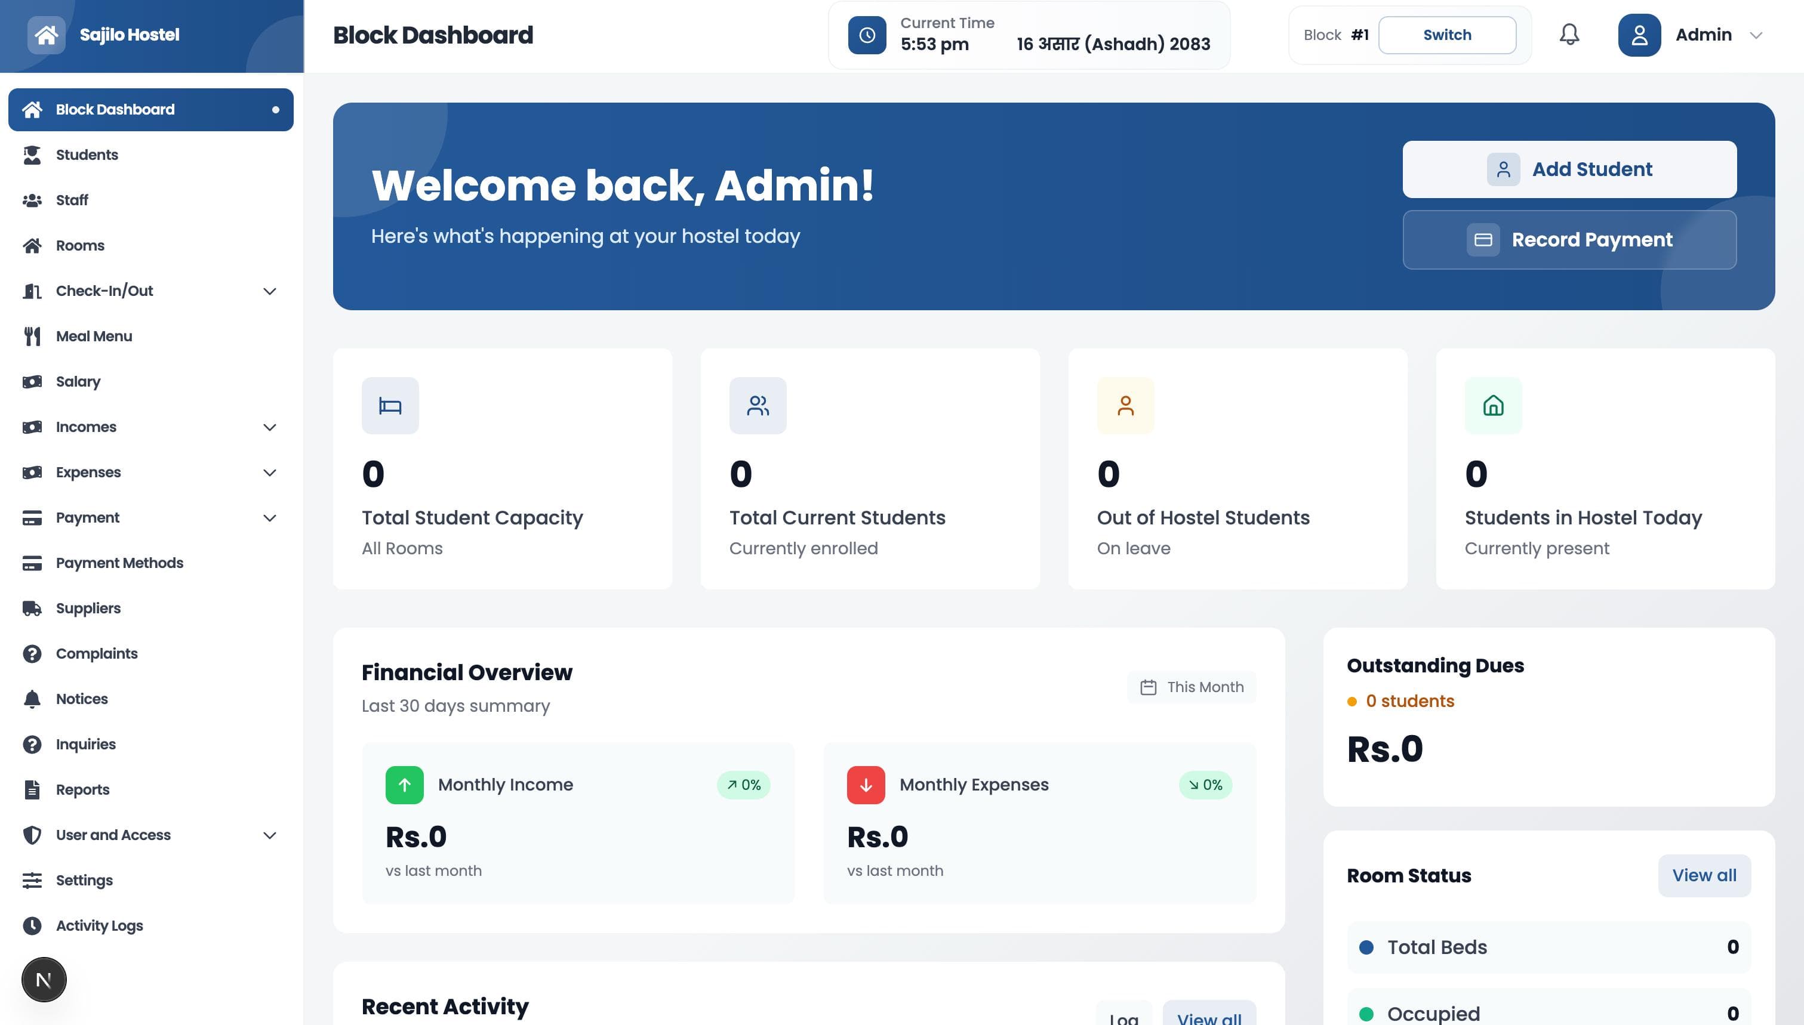
Task: Expand the Expenses submenu chevron
Action: pos(269,473)
